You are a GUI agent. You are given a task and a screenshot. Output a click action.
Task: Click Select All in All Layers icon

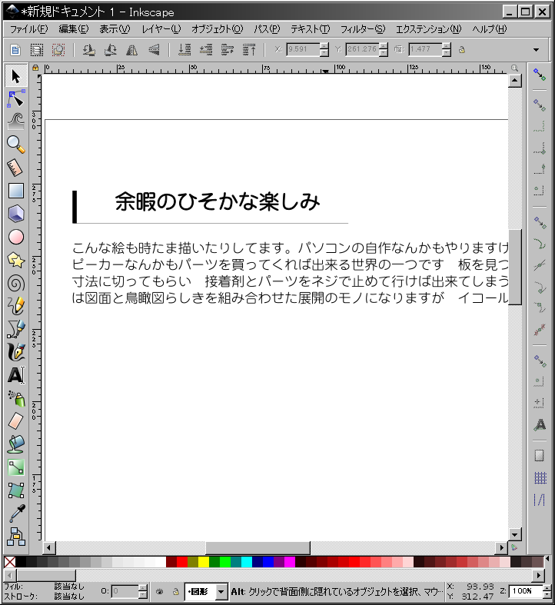click(37, 50)
